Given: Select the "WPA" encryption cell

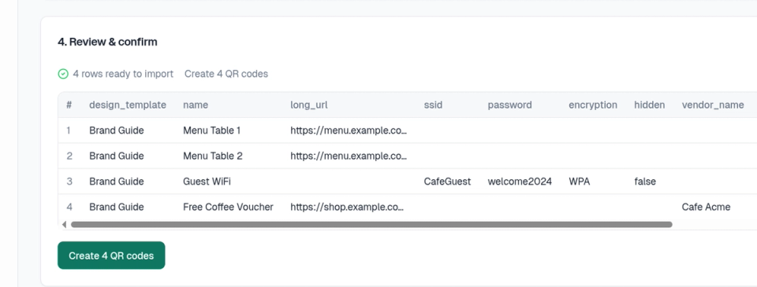Looking at the screenshot, I should 580,182.
